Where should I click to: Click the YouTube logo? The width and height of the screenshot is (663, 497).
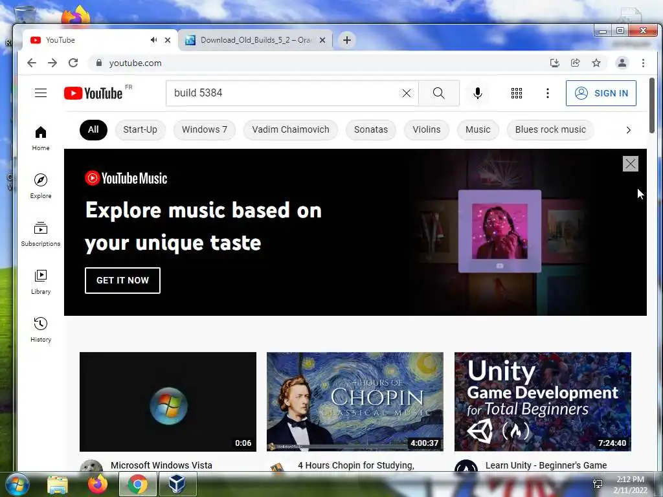point(93,93)
